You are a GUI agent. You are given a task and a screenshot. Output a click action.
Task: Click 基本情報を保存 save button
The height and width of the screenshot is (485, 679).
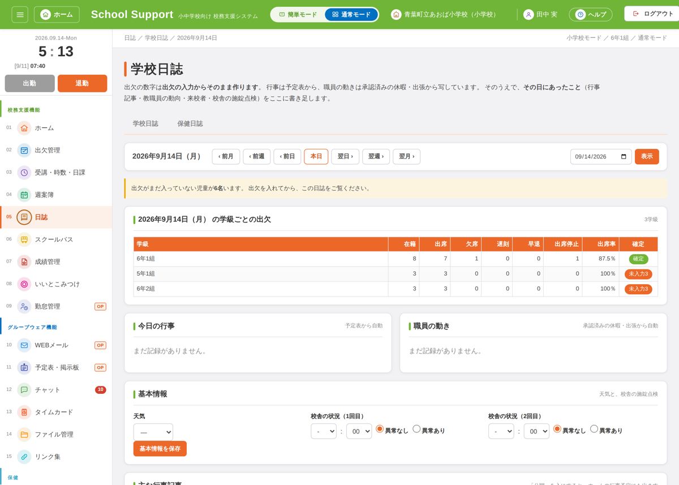point(160,449)
